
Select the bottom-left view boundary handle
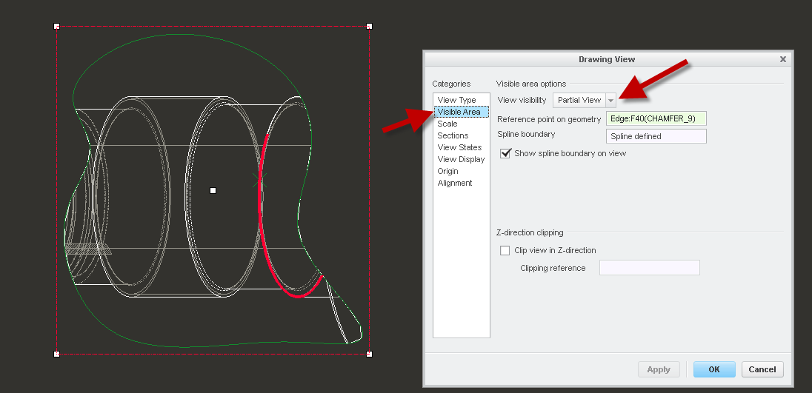coord(57,354)
